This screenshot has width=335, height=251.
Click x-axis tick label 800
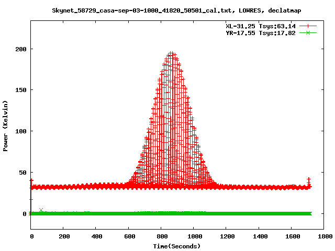162,236
